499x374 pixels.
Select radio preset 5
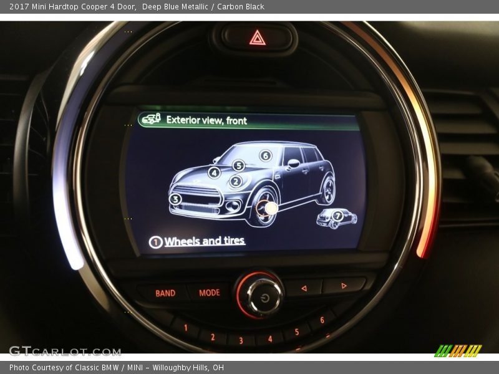coord(297,332)
